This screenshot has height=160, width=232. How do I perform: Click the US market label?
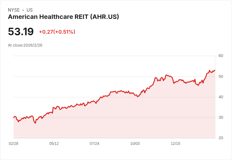30,10
